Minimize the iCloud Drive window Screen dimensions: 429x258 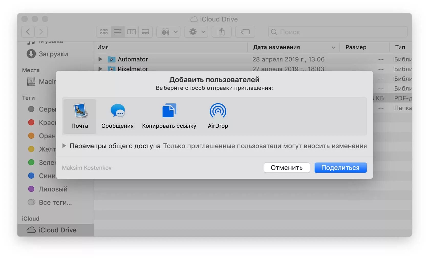(35, 19)
